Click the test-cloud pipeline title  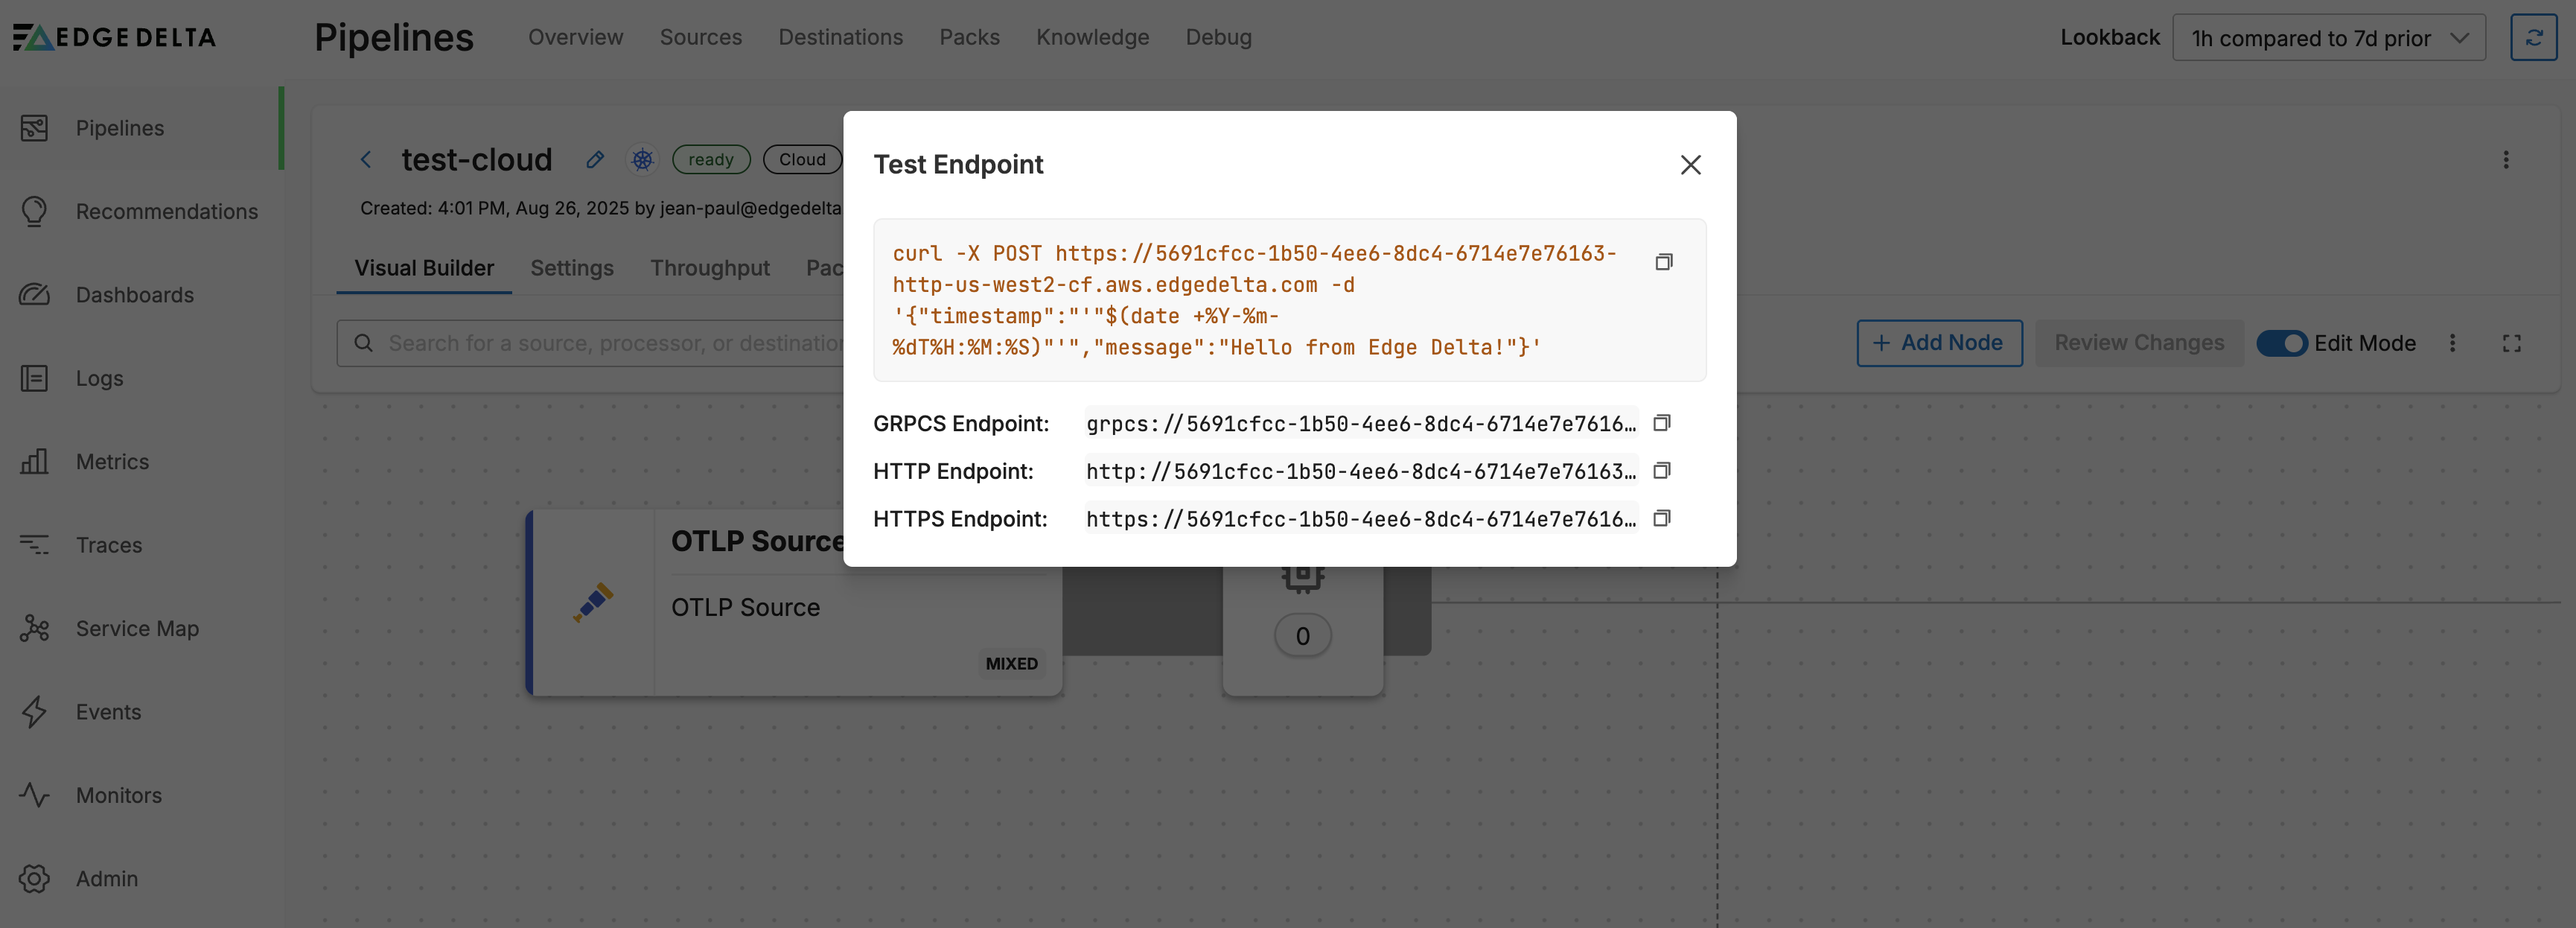click(476, 159)
